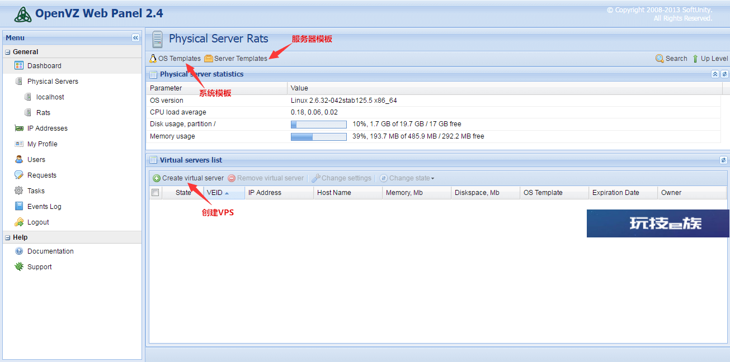Image resolution: width=730 pixels, height=362 pixels.
Task: Sort by the IP Address column header
Action: coord(279,193)
